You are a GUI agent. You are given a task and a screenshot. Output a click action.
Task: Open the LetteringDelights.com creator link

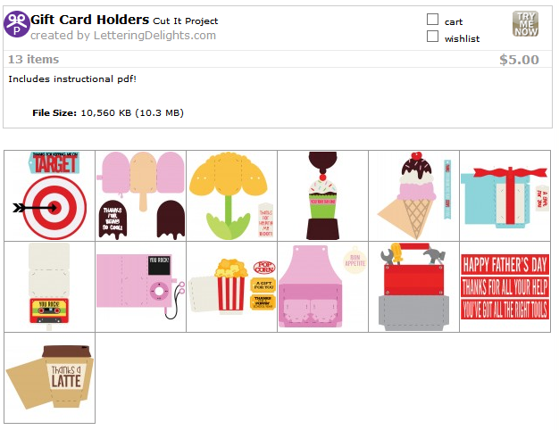coord(154,36)
